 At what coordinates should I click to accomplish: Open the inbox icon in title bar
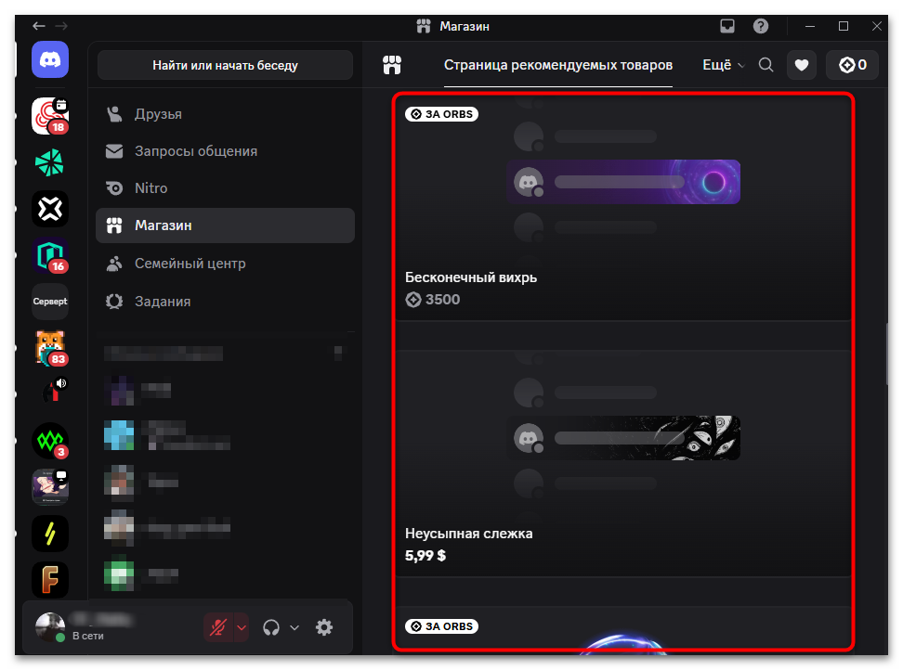coord(727,26)
